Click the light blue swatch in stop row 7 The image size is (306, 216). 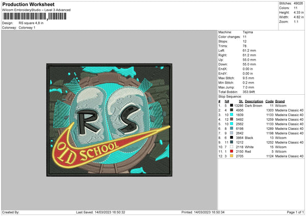[232, 133]
